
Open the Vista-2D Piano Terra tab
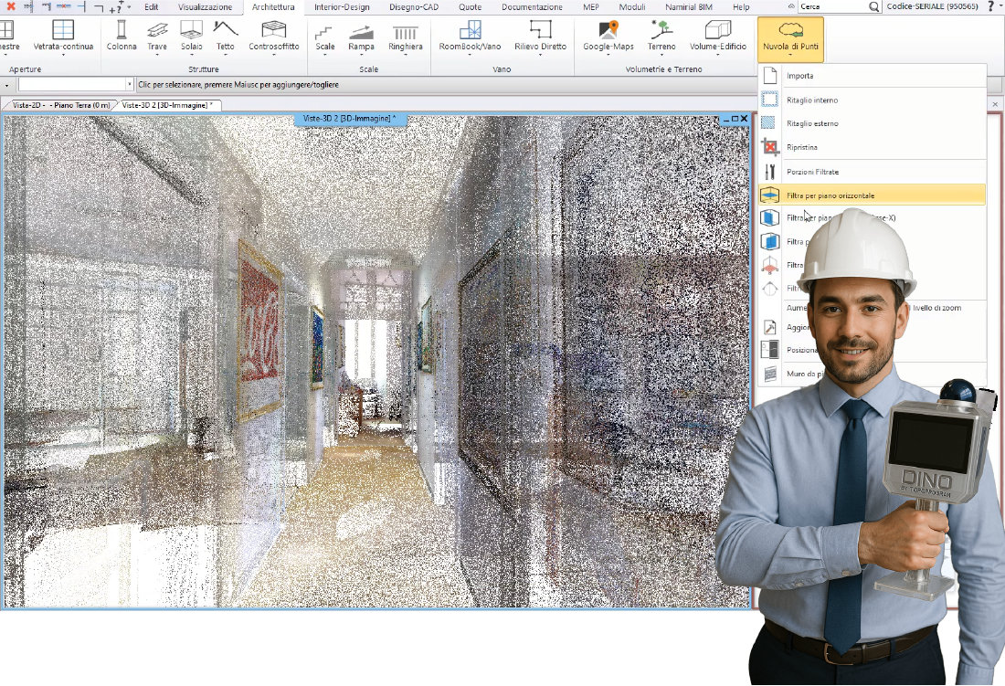pos(60,105)
